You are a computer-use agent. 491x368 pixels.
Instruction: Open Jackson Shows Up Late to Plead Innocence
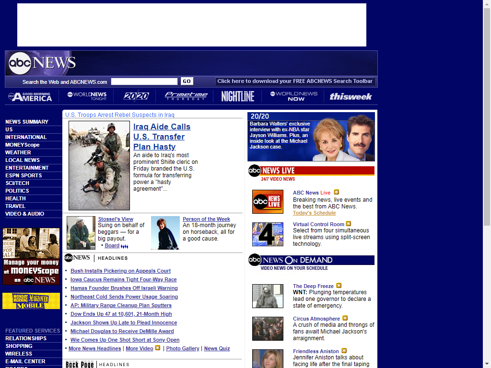tap(124, 322)
